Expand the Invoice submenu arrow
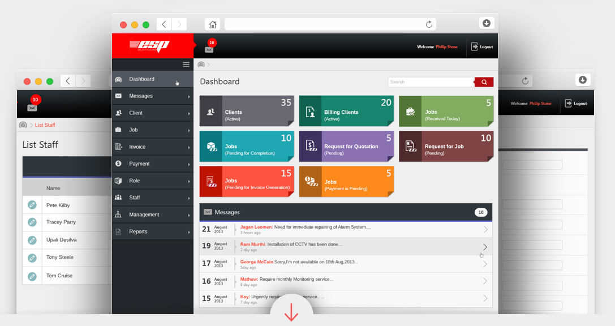 (188, 148)
